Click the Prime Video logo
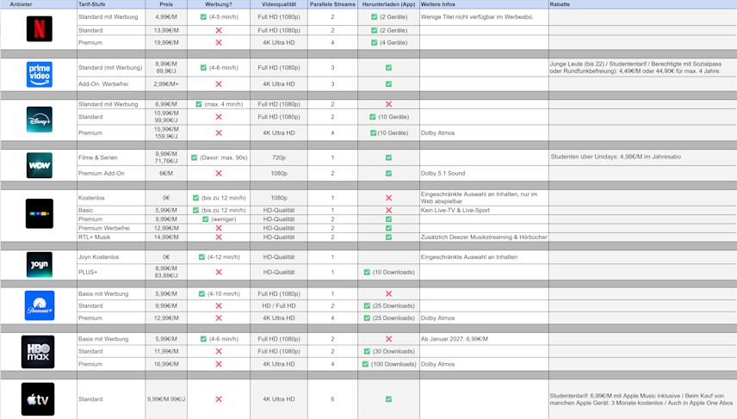This screenshot has width=737, height=419. 40,74
